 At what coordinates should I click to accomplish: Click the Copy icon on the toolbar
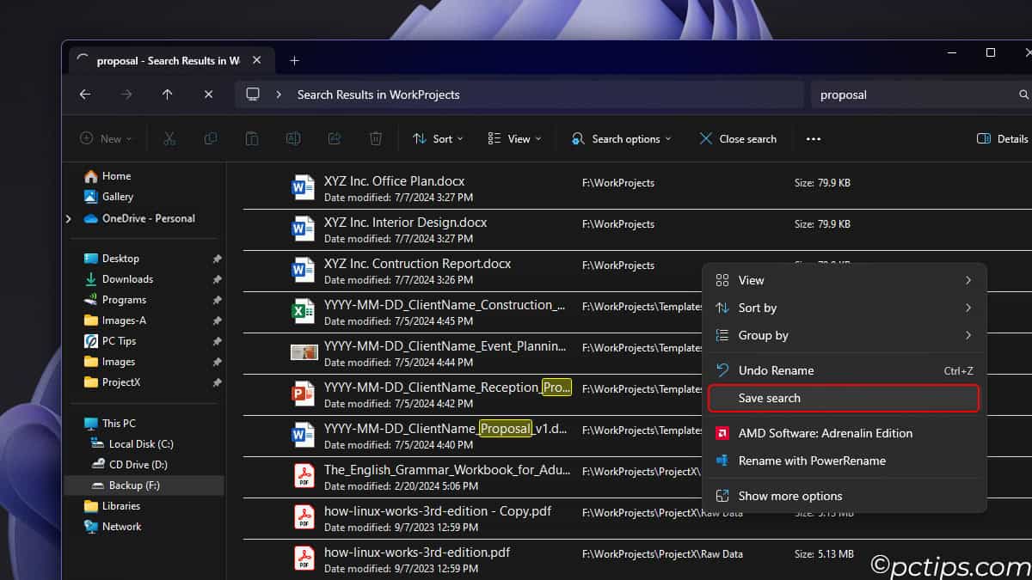point(211,138)
